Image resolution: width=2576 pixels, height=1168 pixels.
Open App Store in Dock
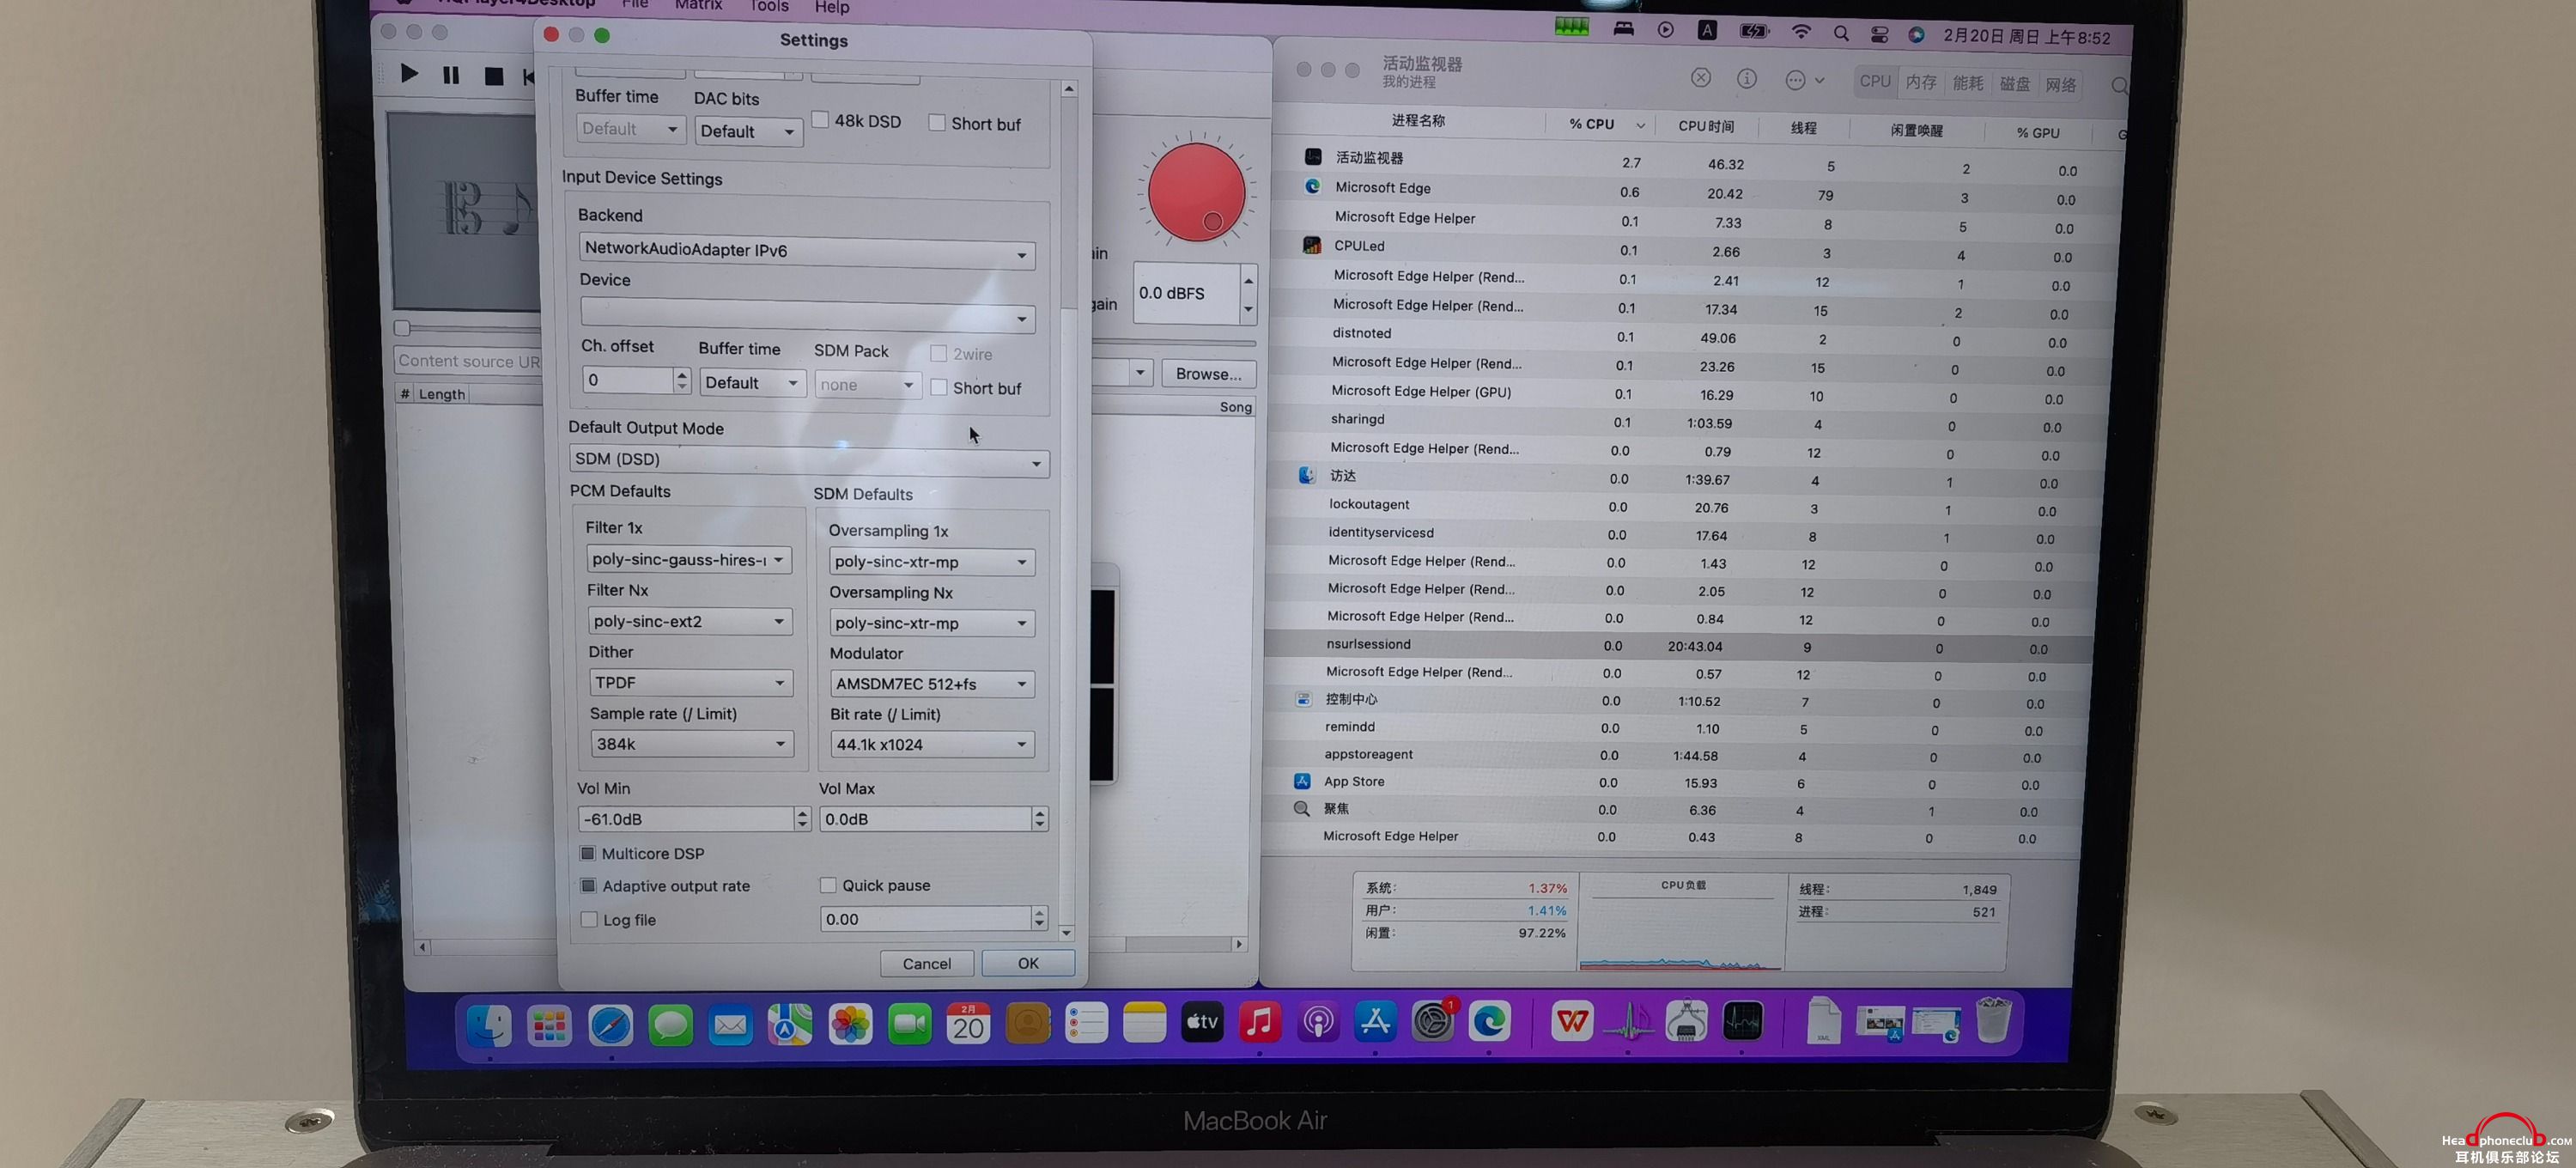point(1376,1021)
